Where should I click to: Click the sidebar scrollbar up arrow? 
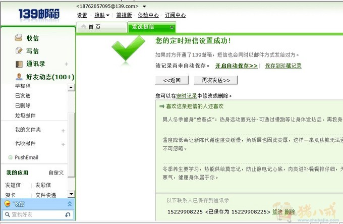(71, 87)
